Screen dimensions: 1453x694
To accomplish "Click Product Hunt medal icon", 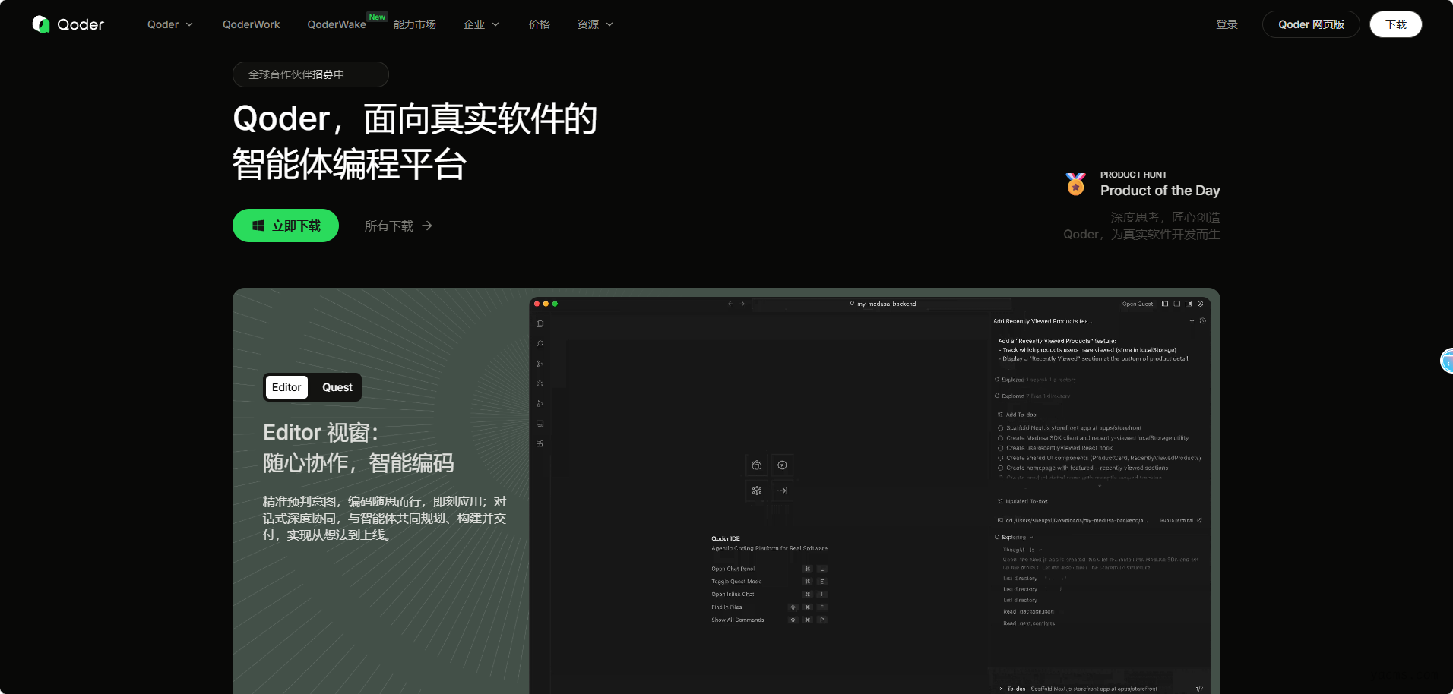I will click(1076, 184).
